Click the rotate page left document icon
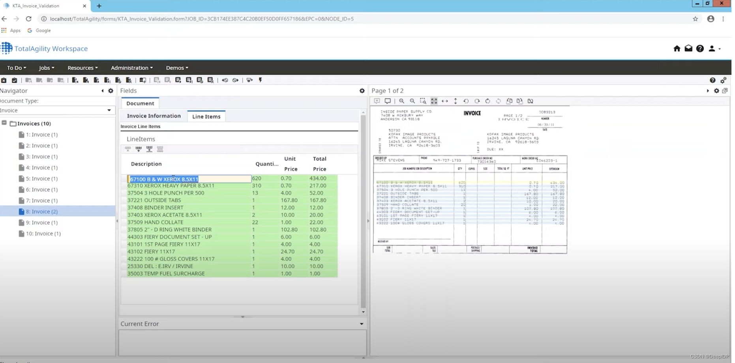The width and height of the screenshot is (735, 363). click(x=509, y=101)
